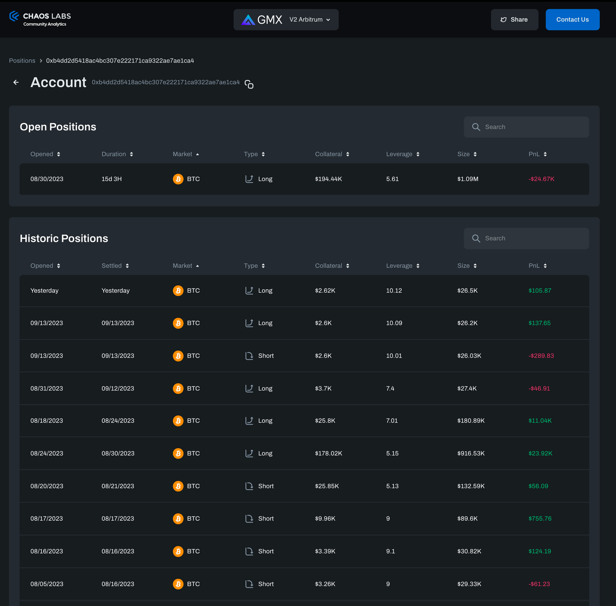Click the Short type icon on the -$289.83 row
The image size is (616, 606).
click(249, 356)
